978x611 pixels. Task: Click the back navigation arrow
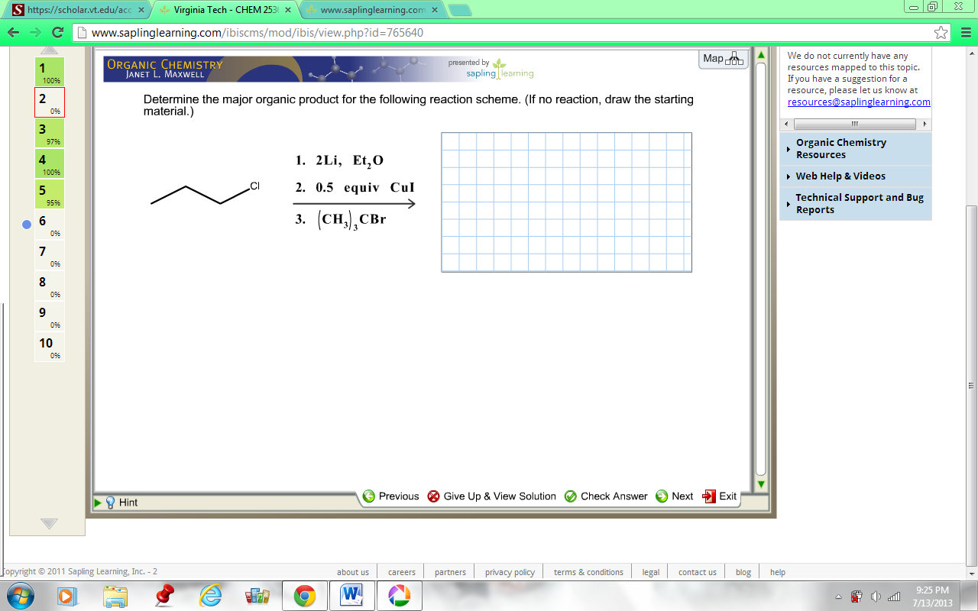pyautogui.click(x=13, y=34)
